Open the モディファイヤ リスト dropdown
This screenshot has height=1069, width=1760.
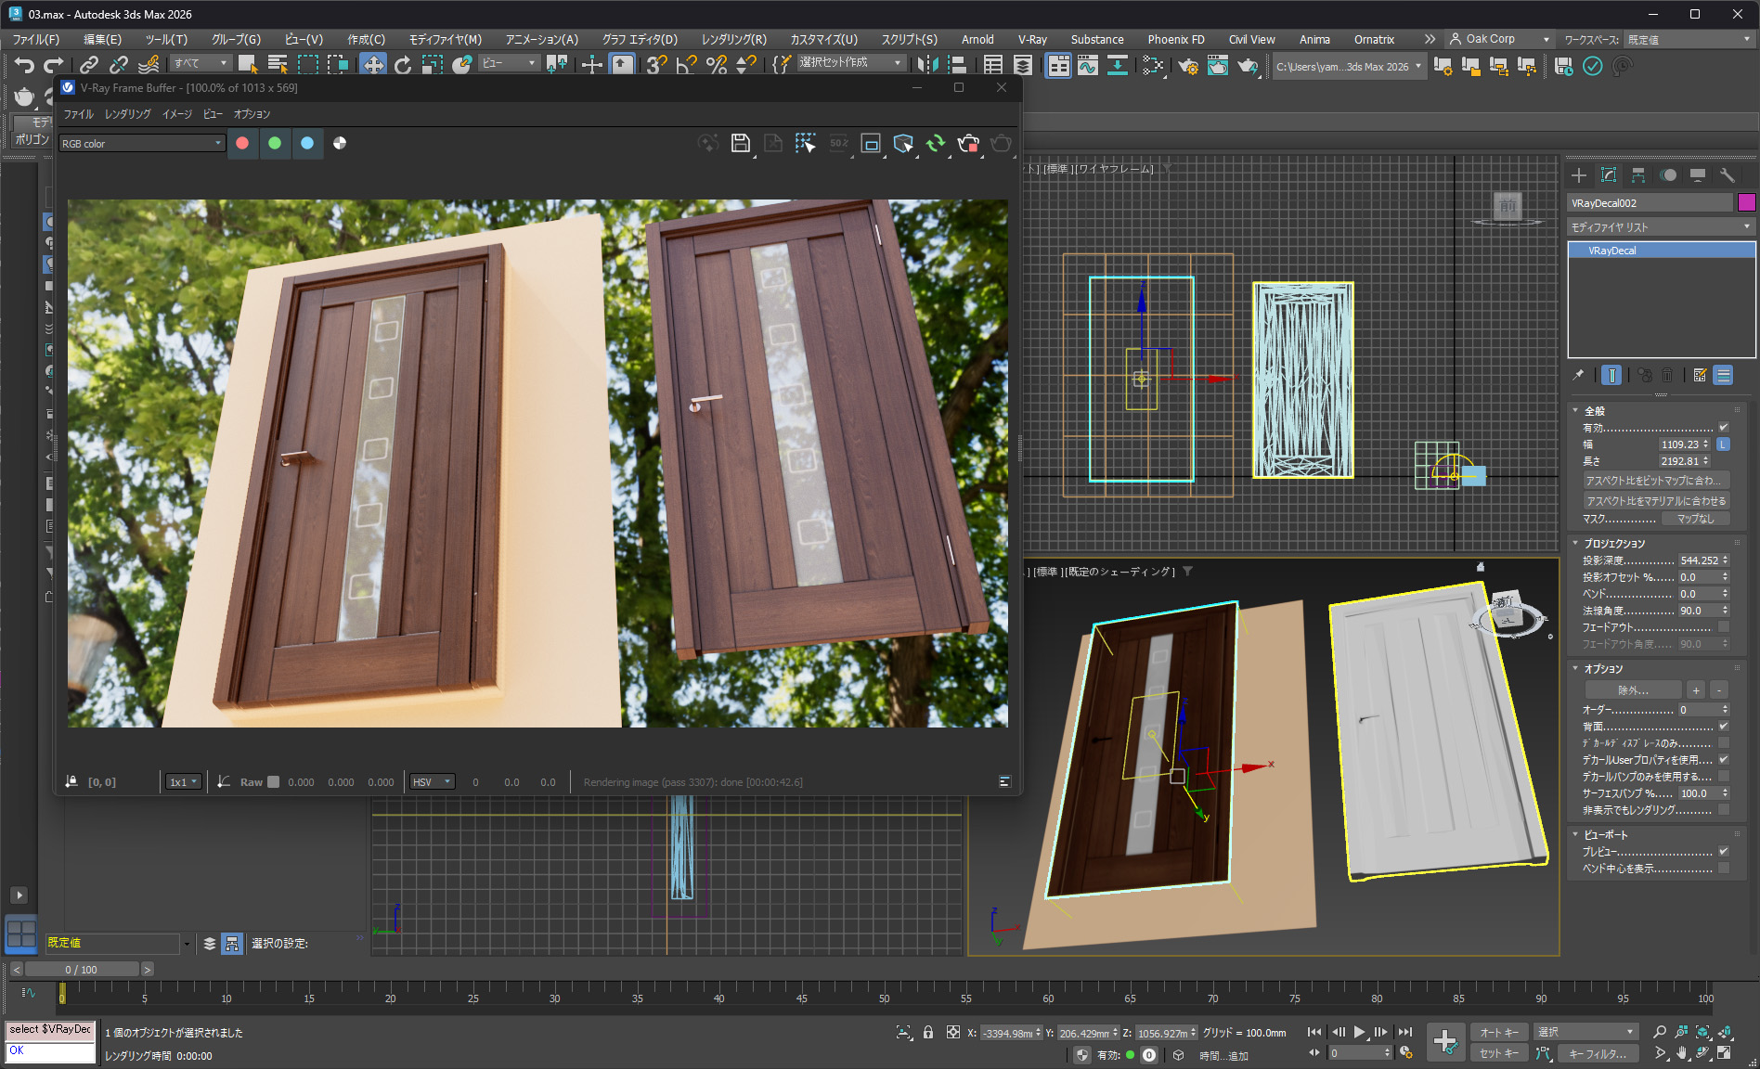tap(1659, 227)
